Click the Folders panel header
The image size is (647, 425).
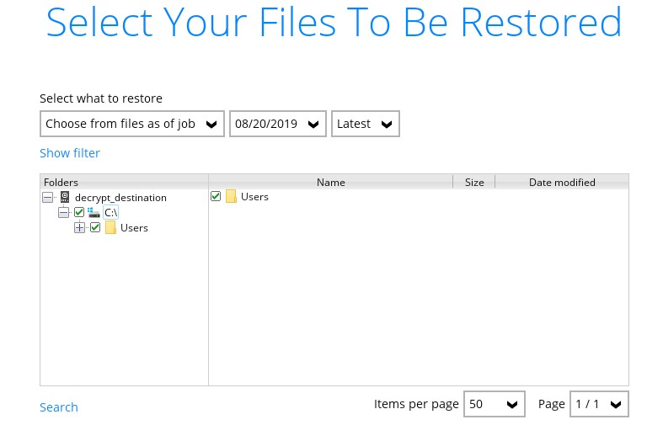click(124, 182)
